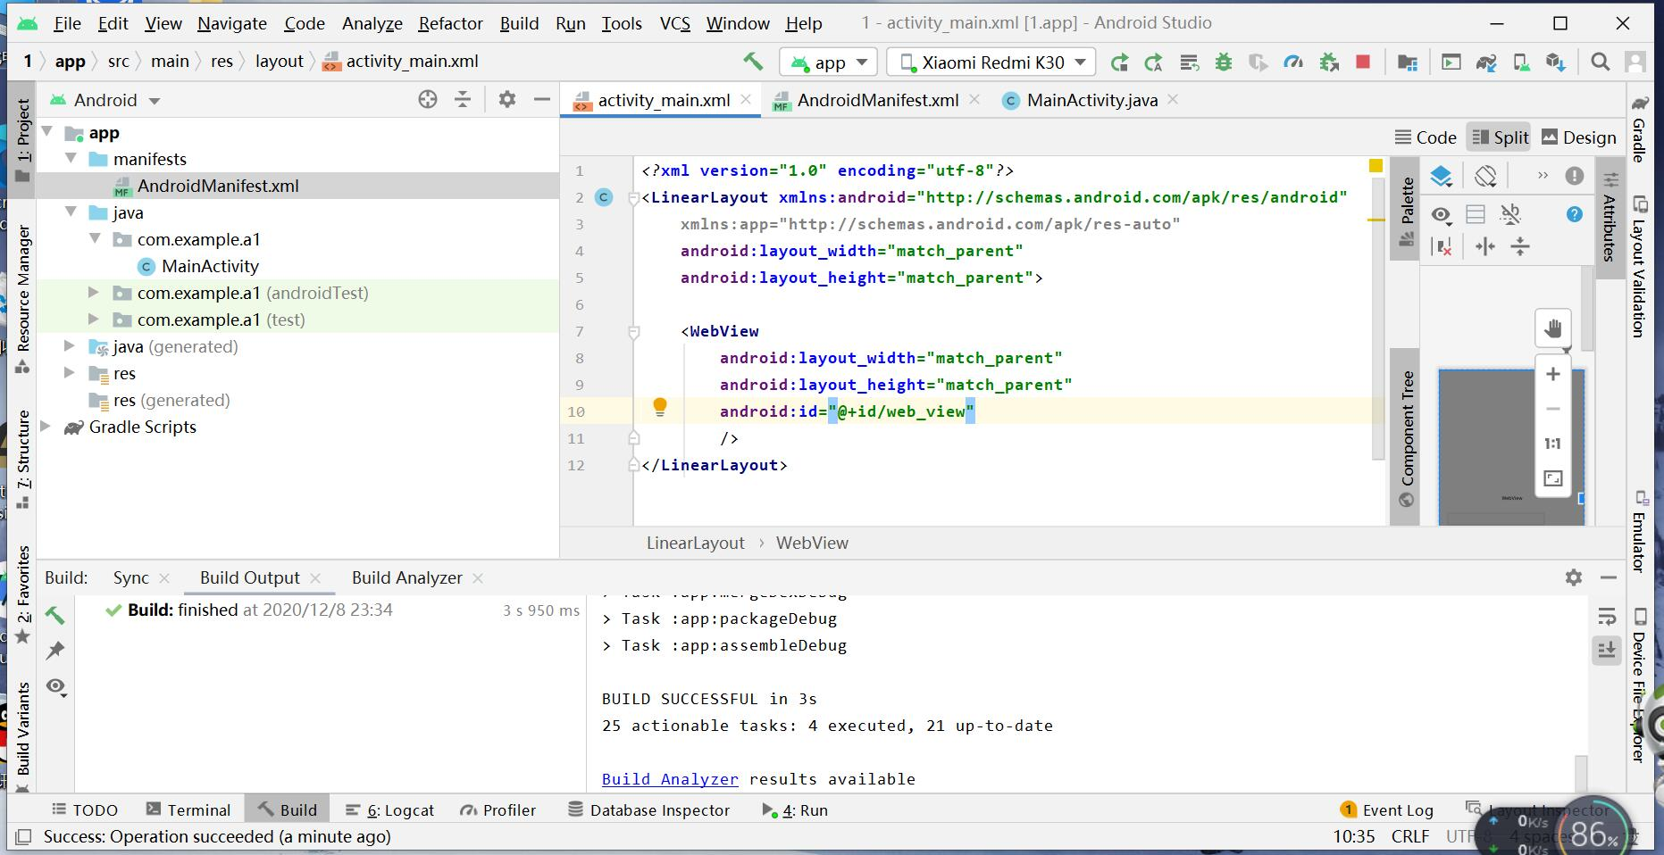The image size is (1664, 855).
Task: Select the pan hand tool in preview
Action: (1552, 328)
